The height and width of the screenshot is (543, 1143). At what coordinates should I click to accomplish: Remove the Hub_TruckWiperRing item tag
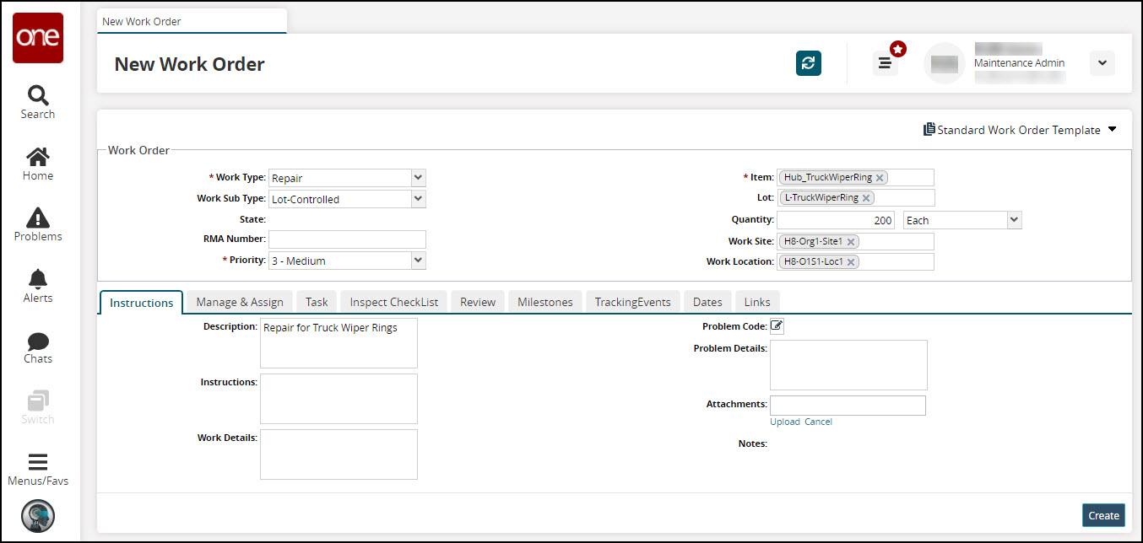(x=880, y=178)
